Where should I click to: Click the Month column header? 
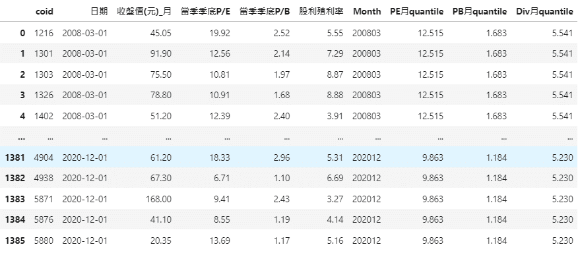pyautogui.click(x=367, y=11)
